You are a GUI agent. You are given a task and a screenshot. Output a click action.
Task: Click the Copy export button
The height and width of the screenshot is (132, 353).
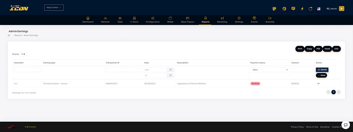[x=309, y=49]
